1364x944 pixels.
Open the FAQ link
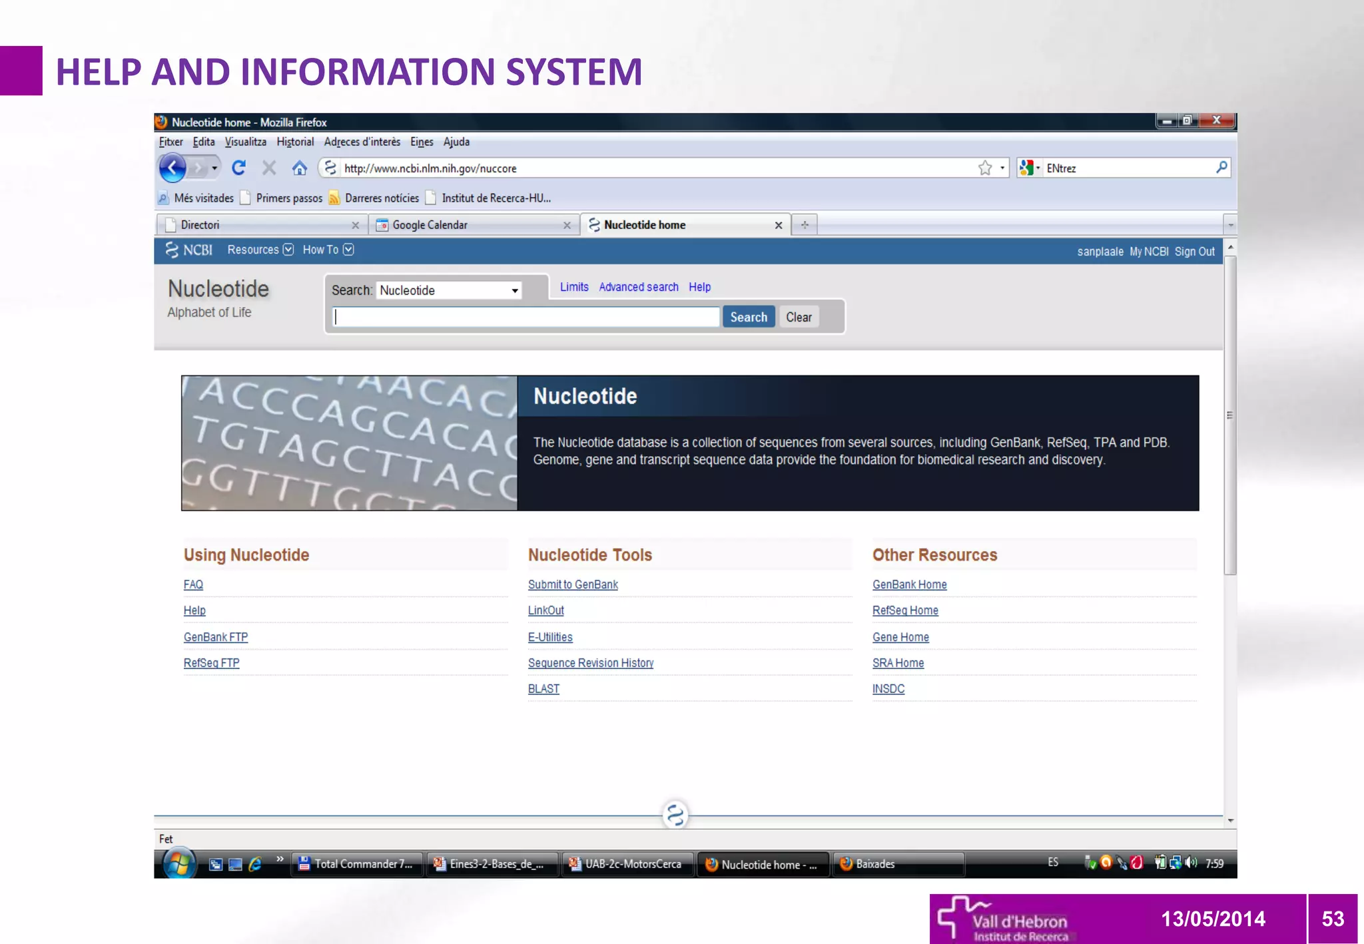193,585
